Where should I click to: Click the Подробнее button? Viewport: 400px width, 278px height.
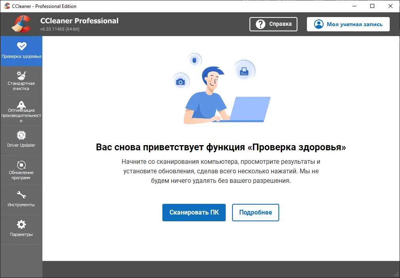coord(255,212)
